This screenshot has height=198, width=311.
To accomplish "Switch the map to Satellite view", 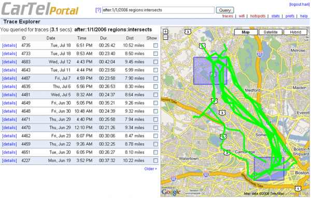I will tap(271, 32).
